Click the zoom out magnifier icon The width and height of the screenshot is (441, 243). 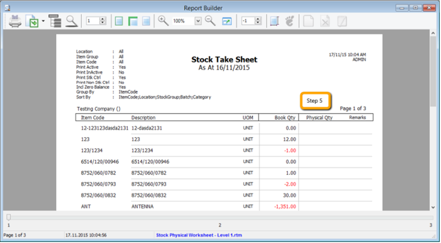(x=210, y=21)
